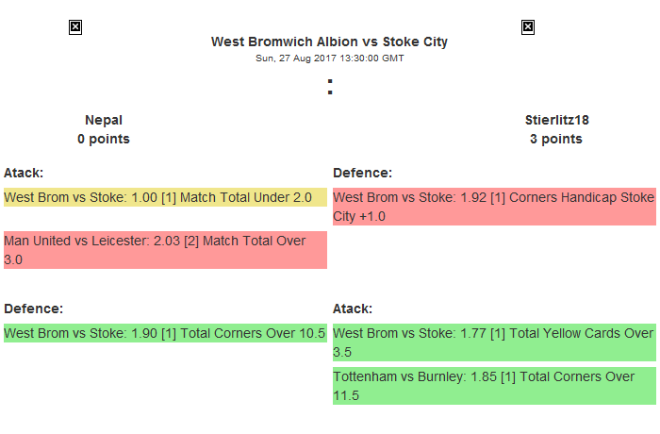Viewport: 660px width, 434px height.
Task: Click the broken image icon above Stierlitz18
Action: (x=528, y=27)
